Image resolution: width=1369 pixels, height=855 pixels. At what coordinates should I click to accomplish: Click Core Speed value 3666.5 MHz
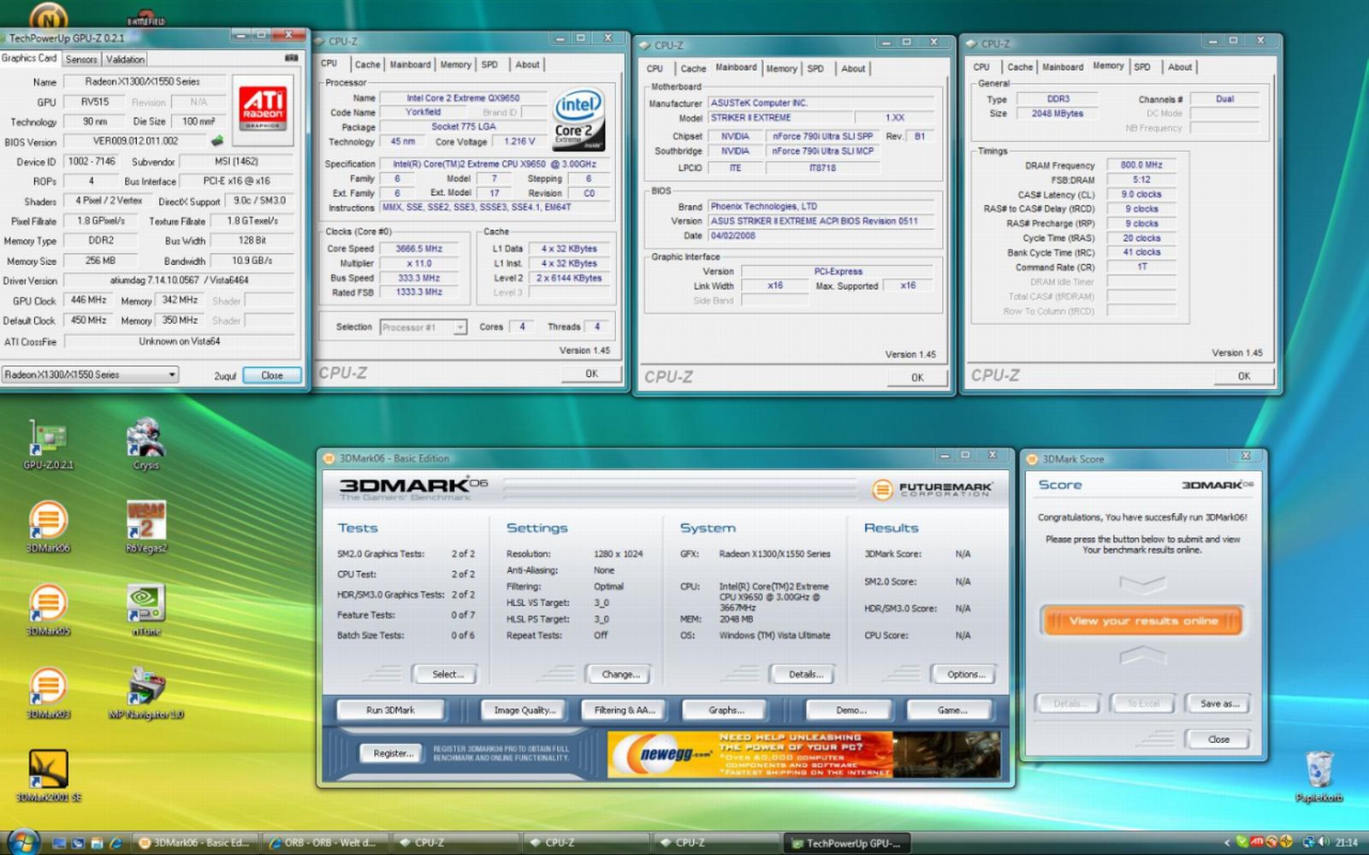418,249
